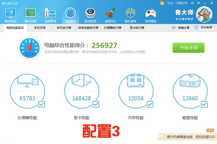Click the NEW badge on banner
This screenshot has width=217, height=144.
[210, 130]
